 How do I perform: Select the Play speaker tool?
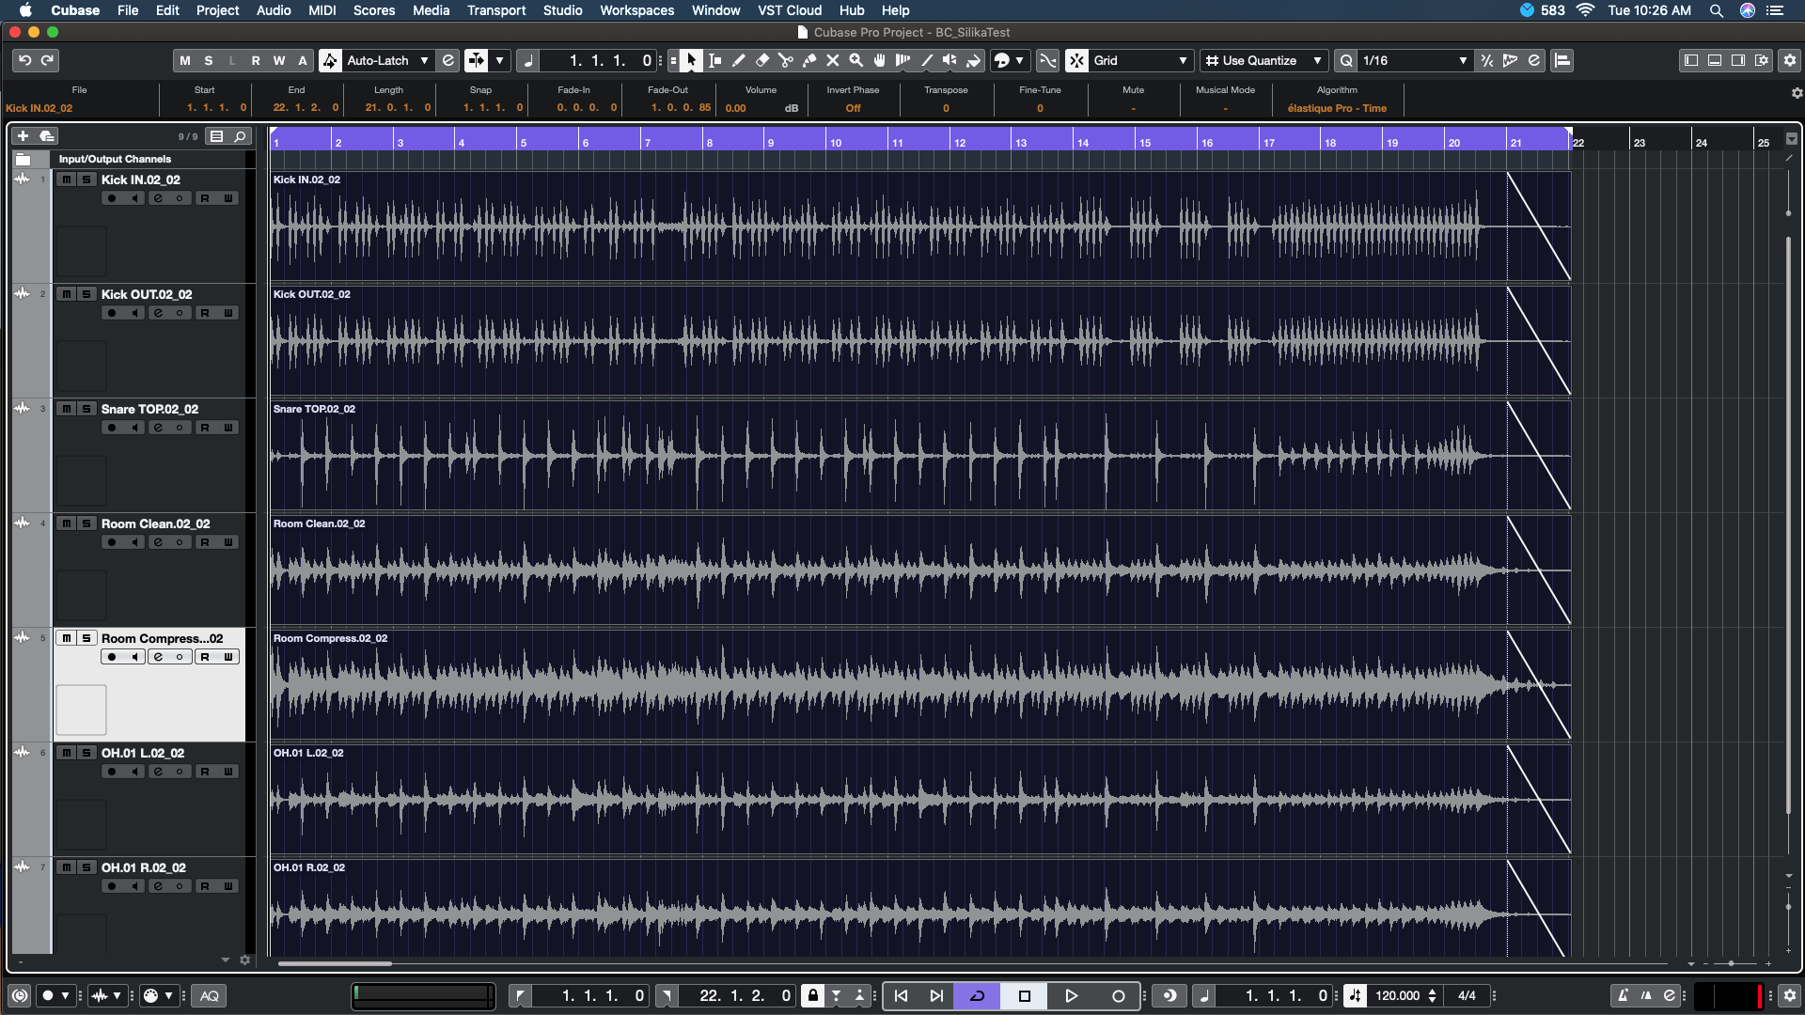point(950,60)
